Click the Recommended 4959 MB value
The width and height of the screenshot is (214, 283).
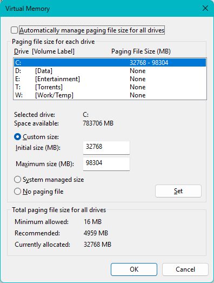(x=96, y=233)
